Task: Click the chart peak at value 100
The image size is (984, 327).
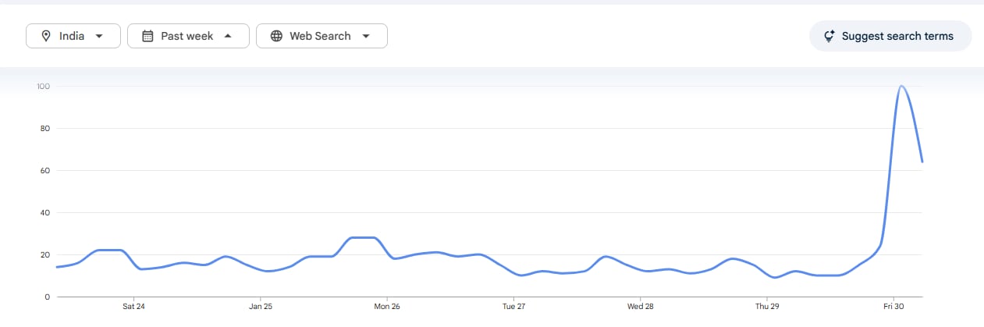Action: (901, 86)
